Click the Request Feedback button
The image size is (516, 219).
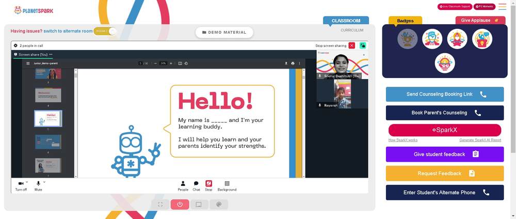pos(445,173)
